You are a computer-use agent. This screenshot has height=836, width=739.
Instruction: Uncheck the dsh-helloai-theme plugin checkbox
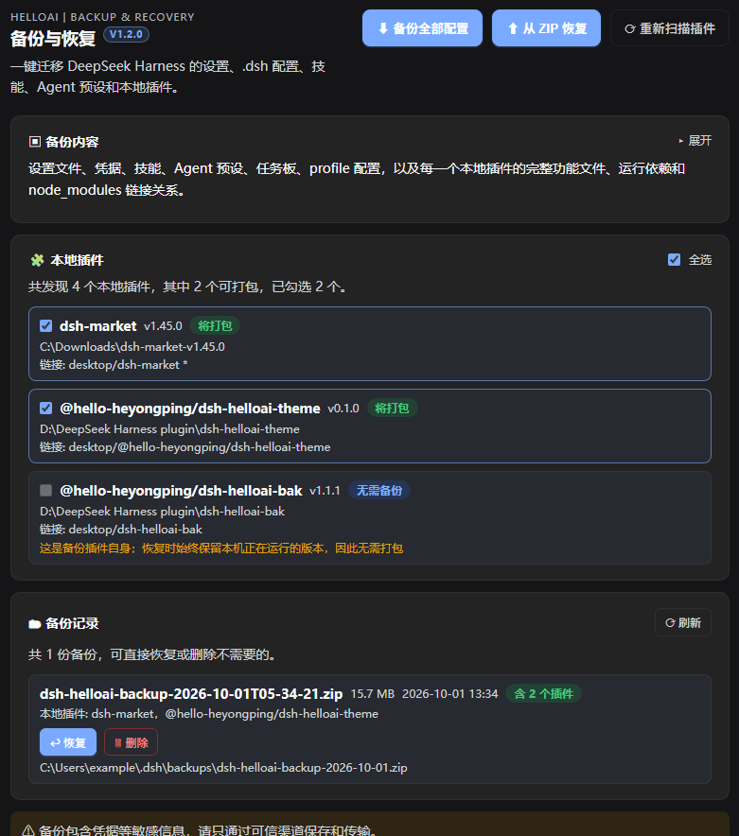coord(45,409)
